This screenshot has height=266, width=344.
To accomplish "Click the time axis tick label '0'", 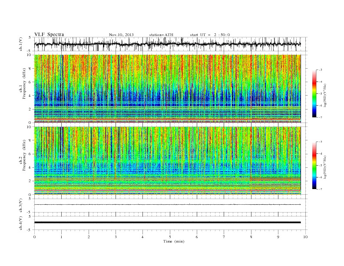I will click(34, 237).
